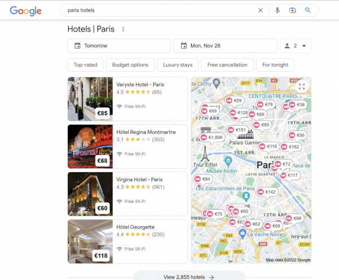Click the Regina Montmartre photo thumbnail
This screenshot has width=339, height=280.
click(x=90, y=146)
